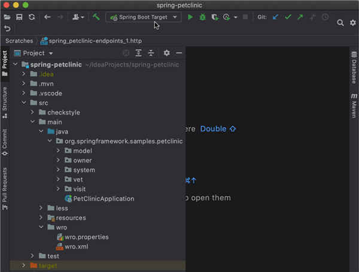This screenshot has width=359, height=272.
Task: Expand the test folder
Action: coord(32,256)
